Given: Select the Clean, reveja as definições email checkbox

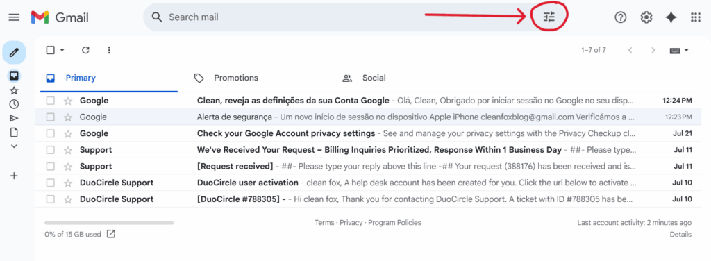Looking at the screenshot, I should [x=50, y=101].
